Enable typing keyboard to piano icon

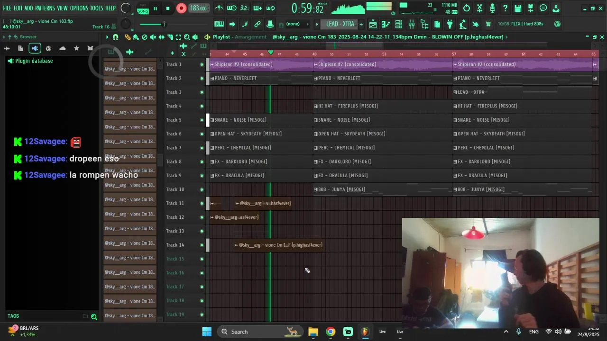(219, 24)
